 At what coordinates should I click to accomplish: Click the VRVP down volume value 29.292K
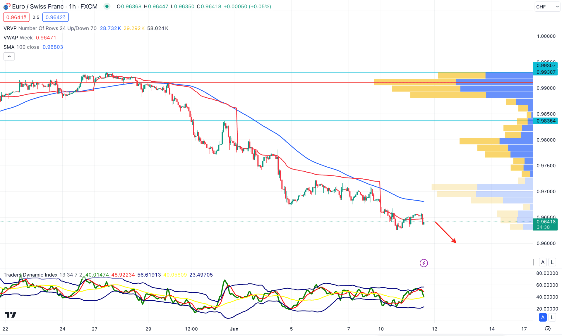tap(134, 28)
